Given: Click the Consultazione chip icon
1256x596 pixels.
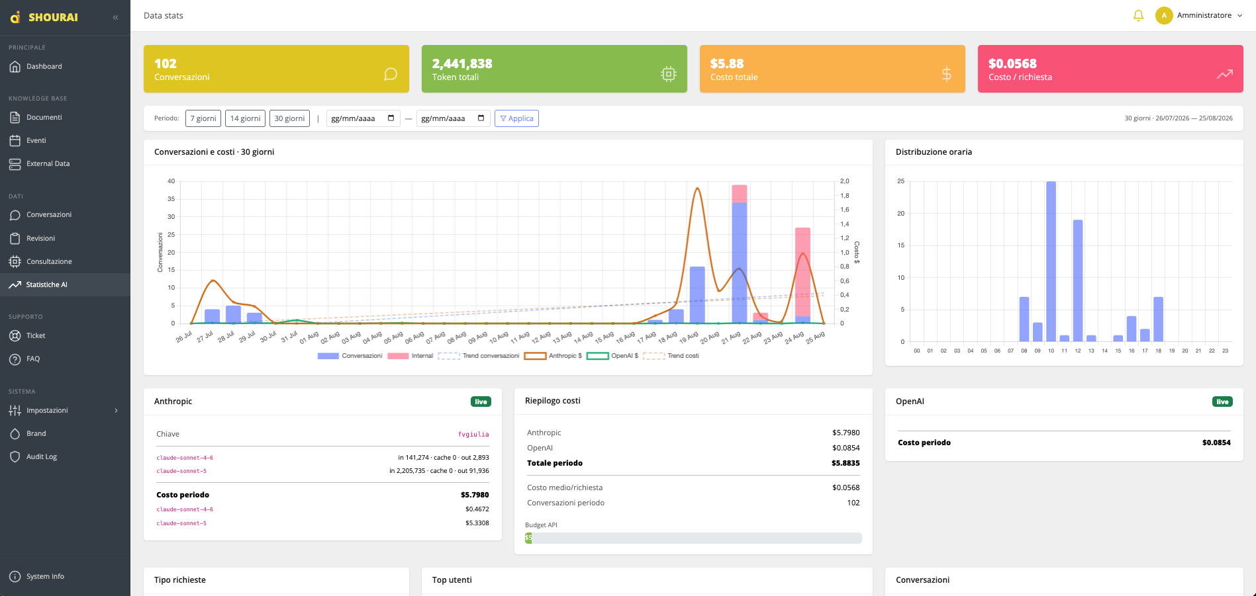Looking at the screenshot, I should 15,261.
